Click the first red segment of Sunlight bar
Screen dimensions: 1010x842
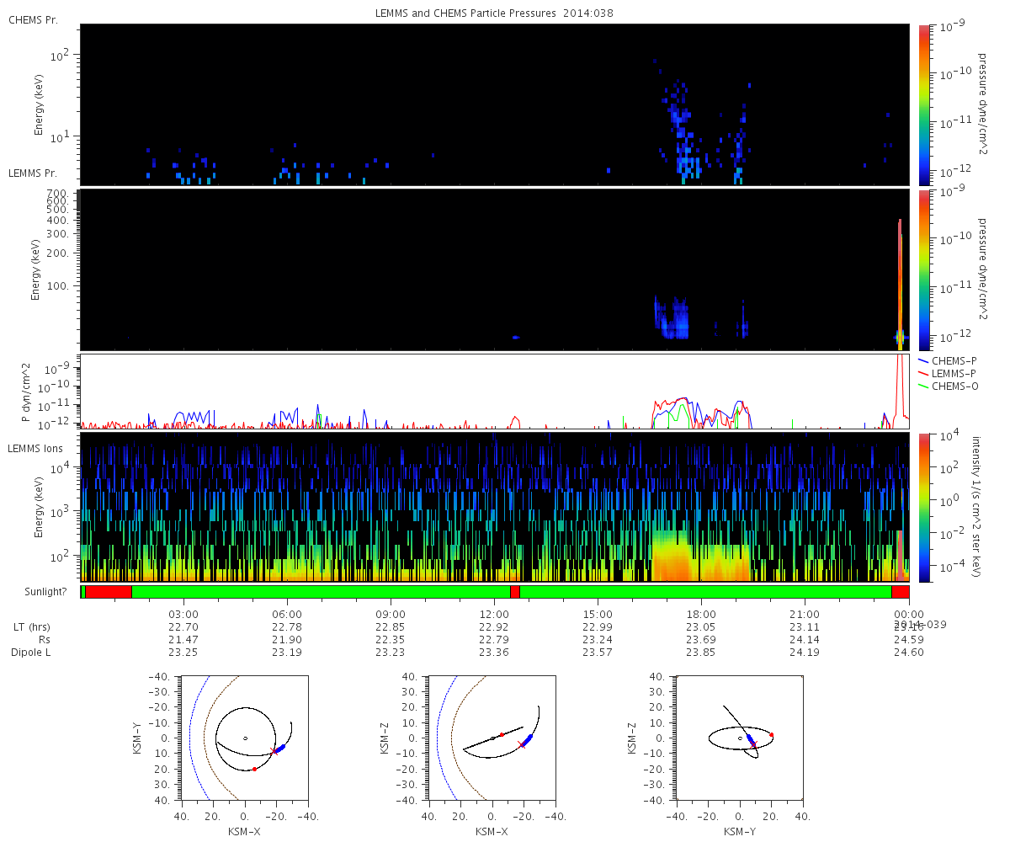[x=109, y=592]
